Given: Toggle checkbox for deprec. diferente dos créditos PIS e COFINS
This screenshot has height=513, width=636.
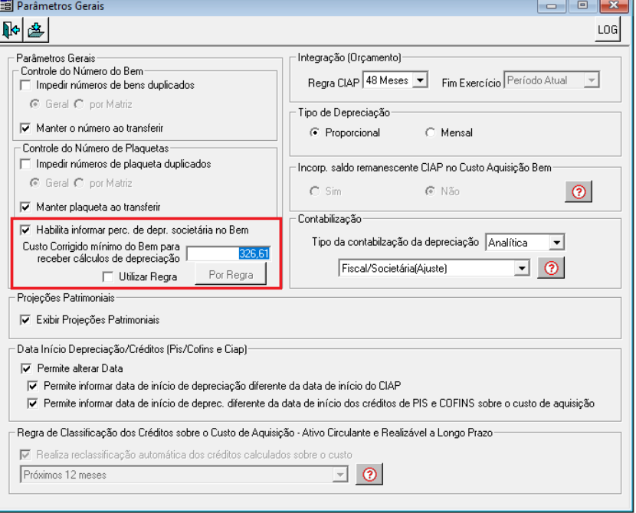Looking at the screenshot, I should coord(33,404).
